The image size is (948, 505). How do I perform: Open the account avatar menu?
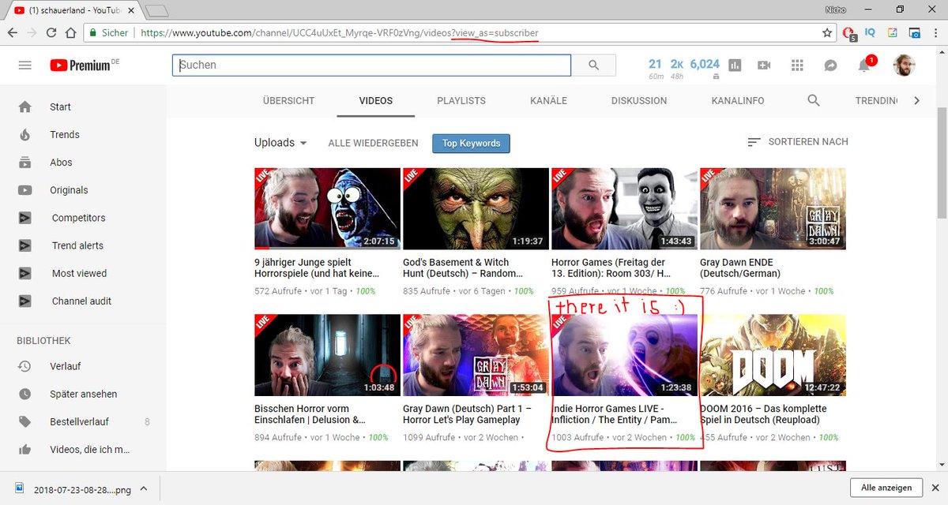coord(904,65)
